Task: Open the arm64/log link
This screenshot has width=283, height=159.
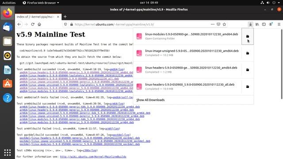Action: pyautogui.click(x=117, y=104)
